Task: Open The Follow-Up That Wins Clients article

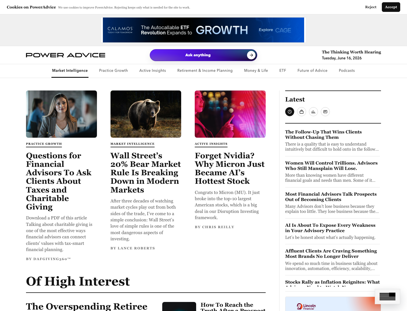Action: tap(323, 135)
